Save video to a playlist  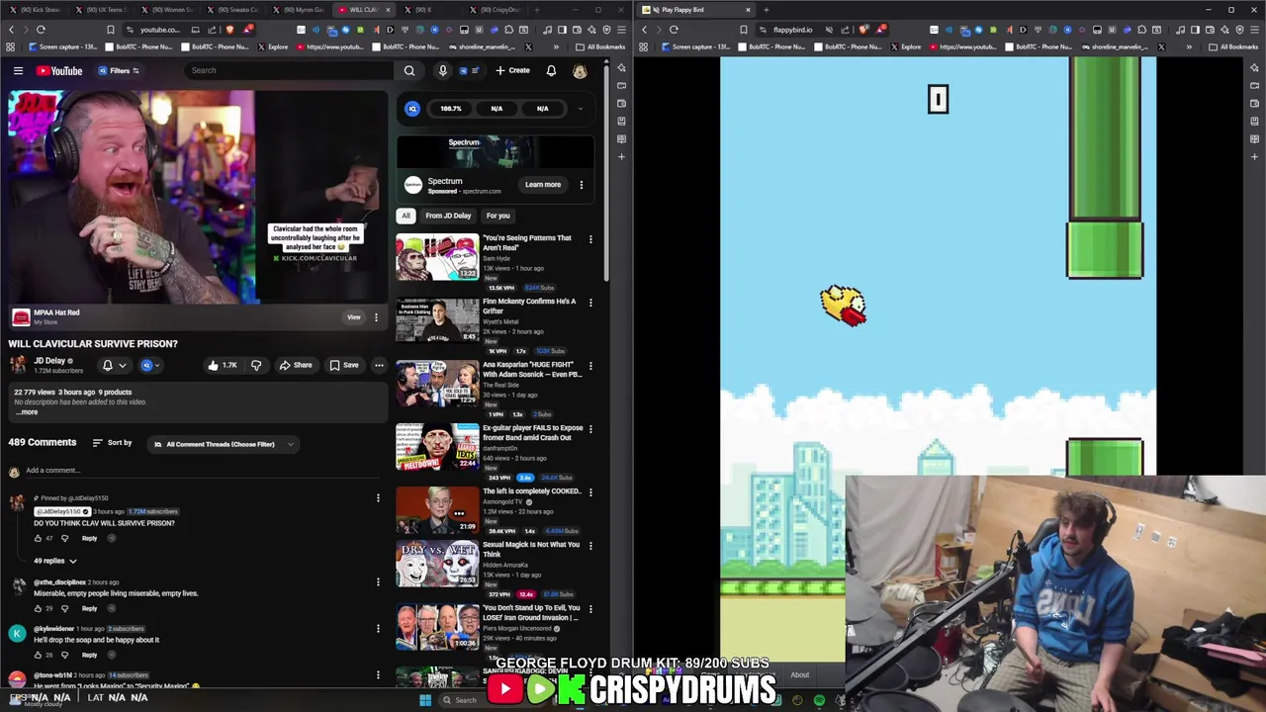[x=344, y=365]
